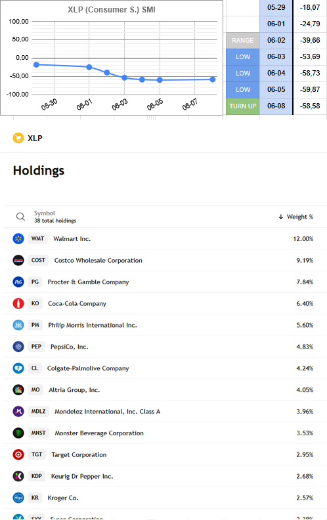Click the Costco Wholesale logo icon
This screenshot has height=520, width=327.
(18, 261)
